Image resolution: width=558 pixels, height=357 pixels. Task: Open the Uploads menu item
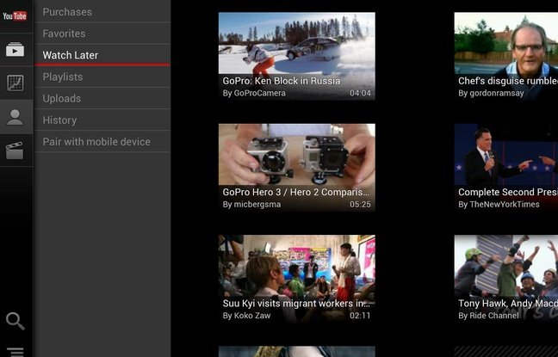tap(102, 98)
